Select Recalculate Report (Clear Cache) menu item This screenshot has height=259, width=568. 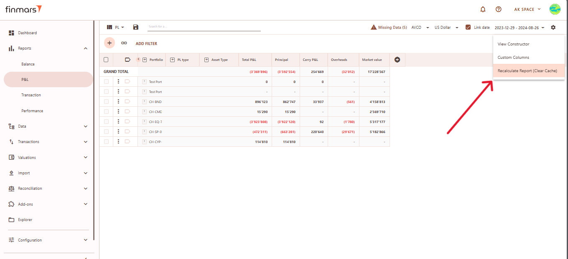coord(527,71)
